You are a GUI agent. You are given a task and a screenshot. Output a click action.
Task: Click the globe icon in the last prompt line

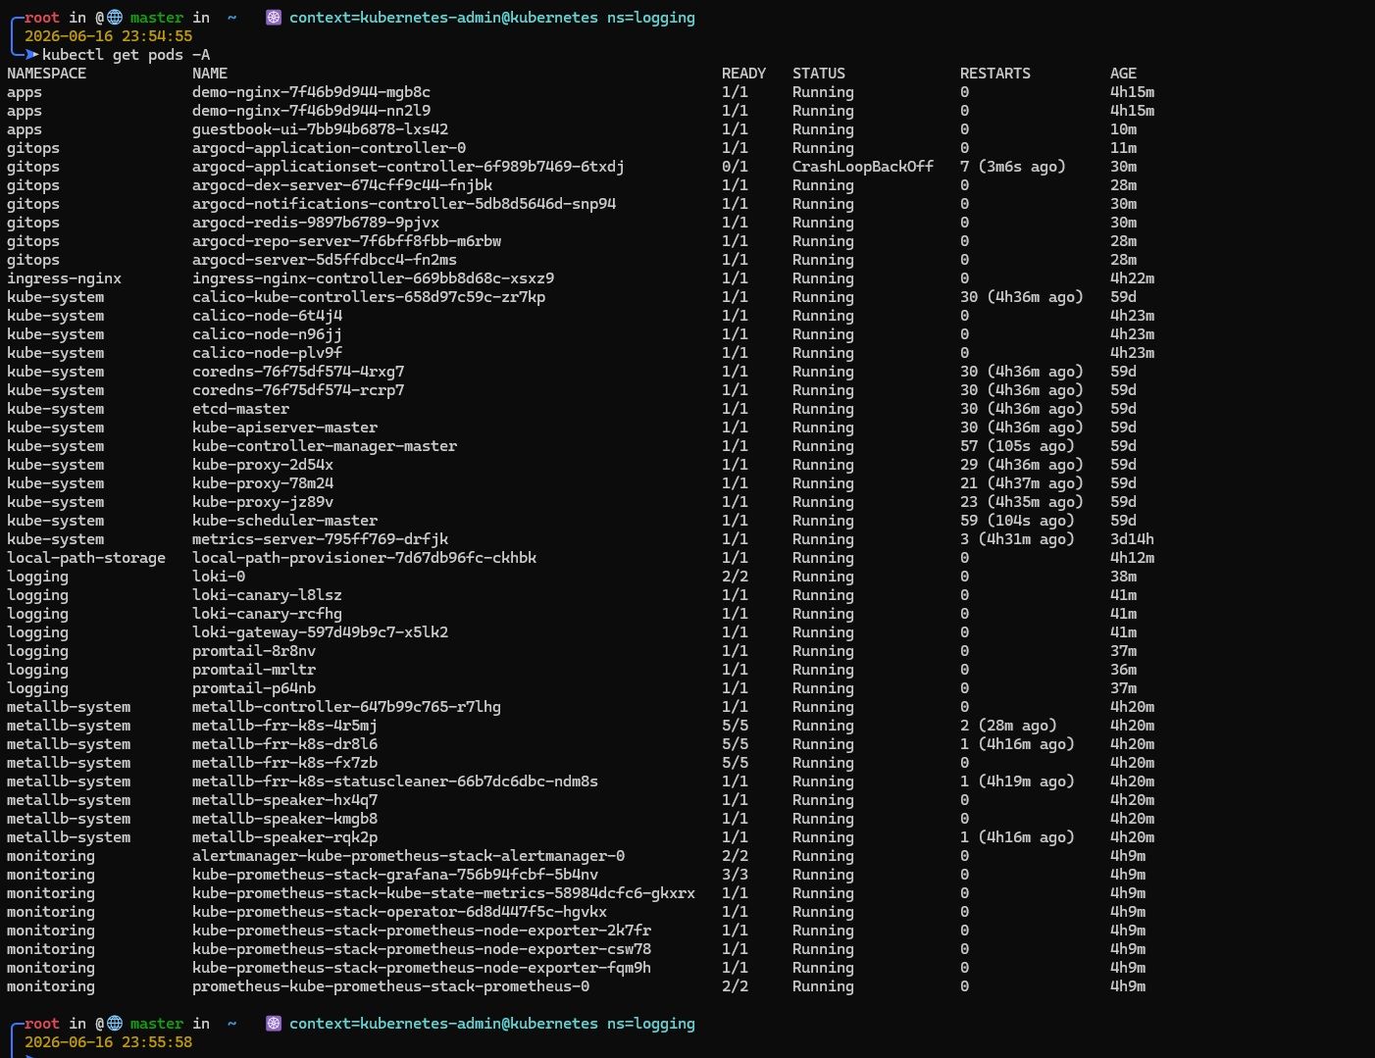click(x=115, y=1024)
